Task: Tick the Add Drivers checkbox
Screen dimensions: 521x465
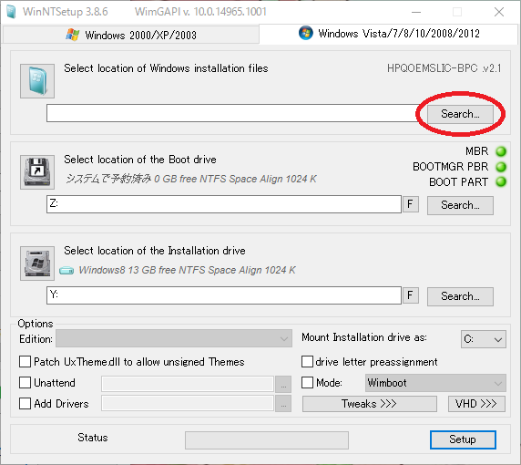Action: click(25, 404)
